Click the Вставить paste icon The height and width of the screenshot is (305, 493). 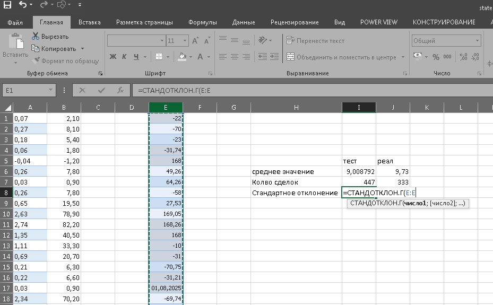tap(15, 42)
